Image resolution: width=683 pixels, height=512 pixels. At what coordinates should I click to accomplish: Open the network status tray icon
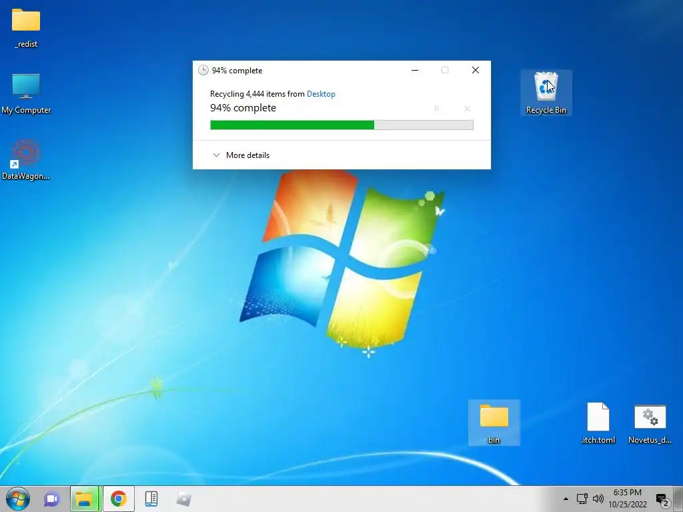(x=582, y=499)
